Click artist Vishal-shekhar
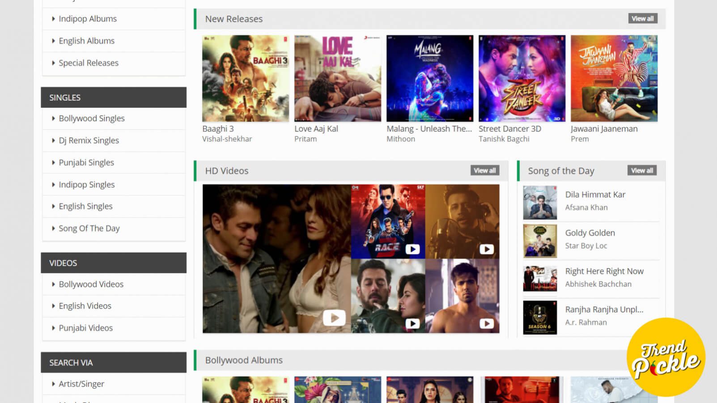Image resolution: width=717 pixels, height=403 pixels. [227, 139]
